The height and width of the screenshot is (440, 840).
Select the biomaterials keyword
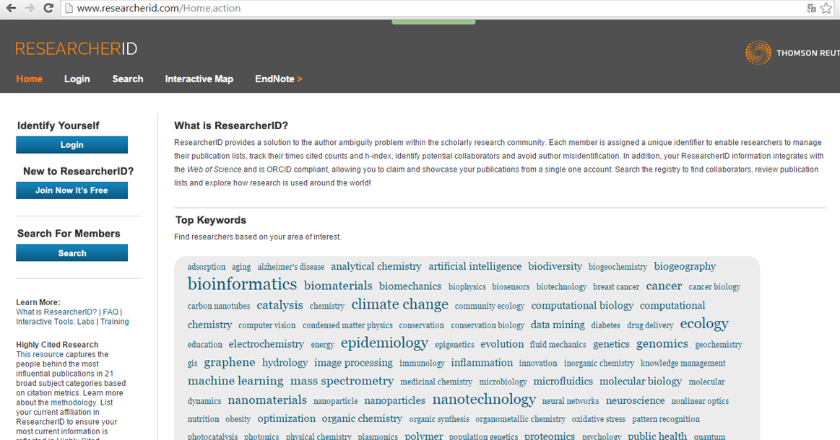(x=338, y=286)
